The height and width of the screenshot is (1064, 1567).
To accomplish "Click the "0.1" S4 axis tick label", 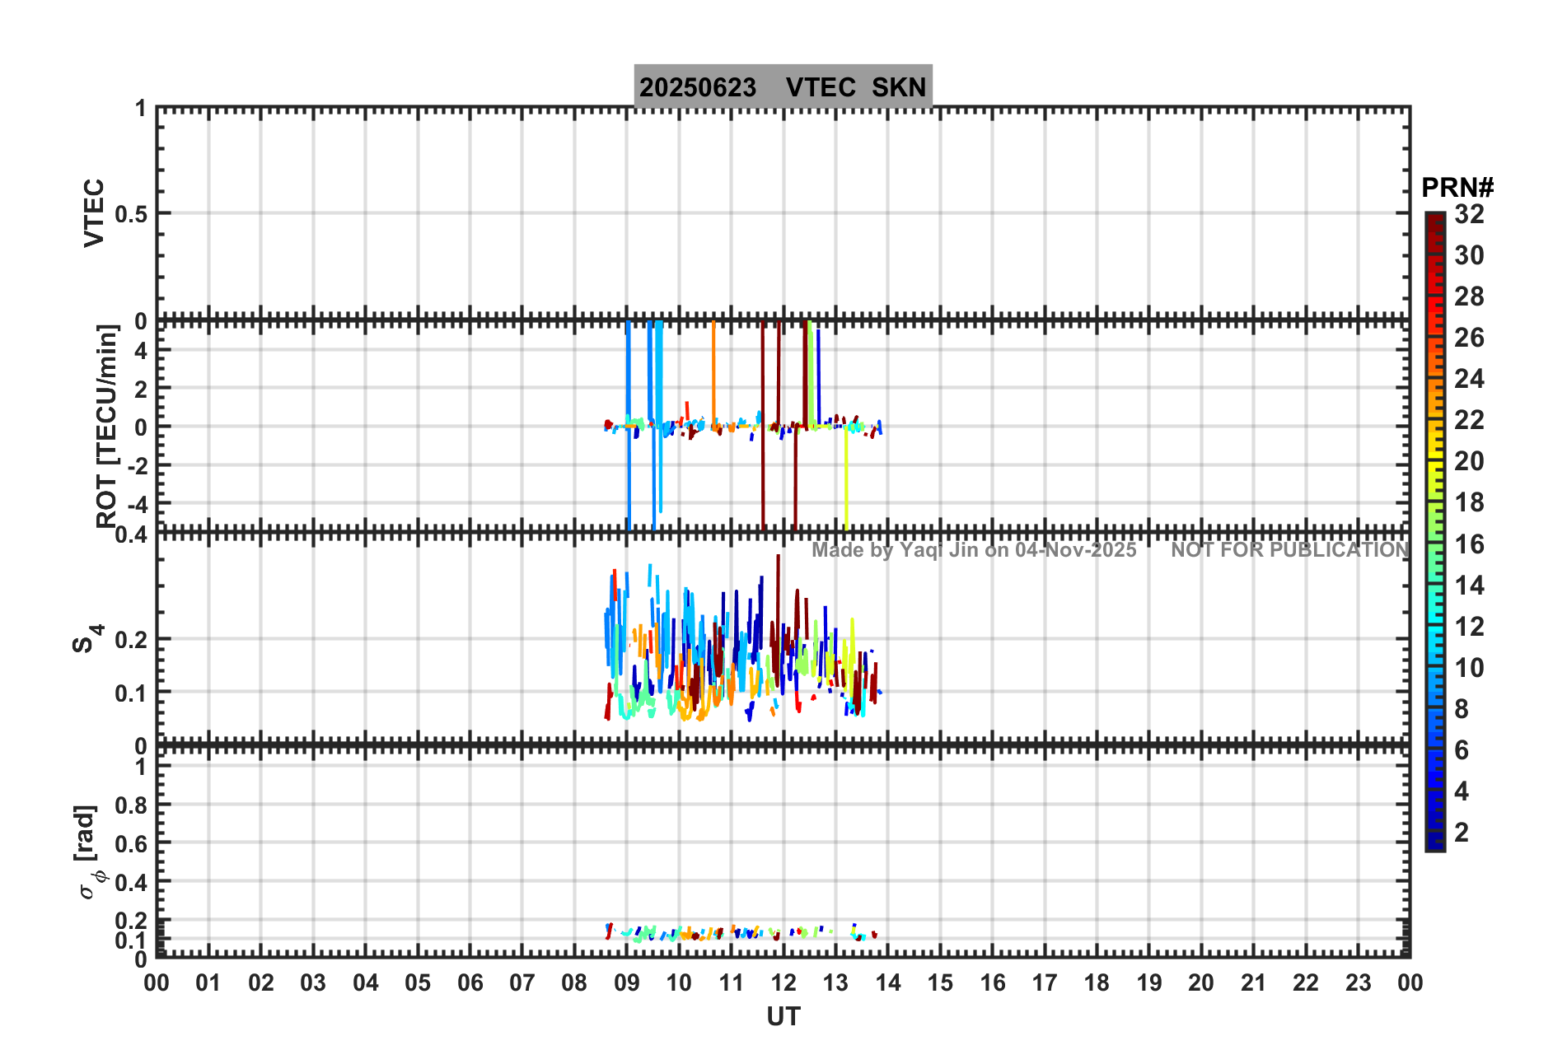I will (131, 693).
